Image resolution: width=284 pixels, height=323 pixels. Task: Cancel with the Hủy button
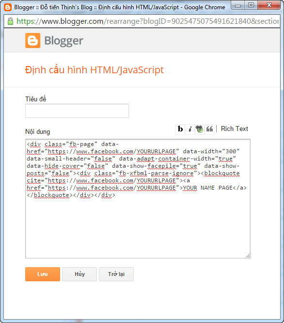[79, 274]
